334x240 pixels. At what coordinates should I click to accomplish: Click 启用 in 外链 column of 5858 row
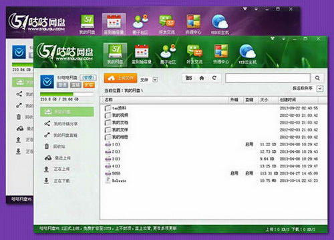[234, 173]
